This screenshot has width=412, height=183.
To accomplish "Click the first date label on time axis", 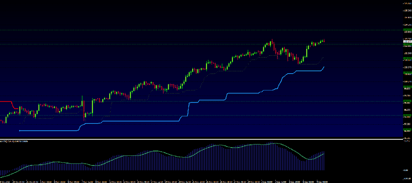I will [6, 182].
